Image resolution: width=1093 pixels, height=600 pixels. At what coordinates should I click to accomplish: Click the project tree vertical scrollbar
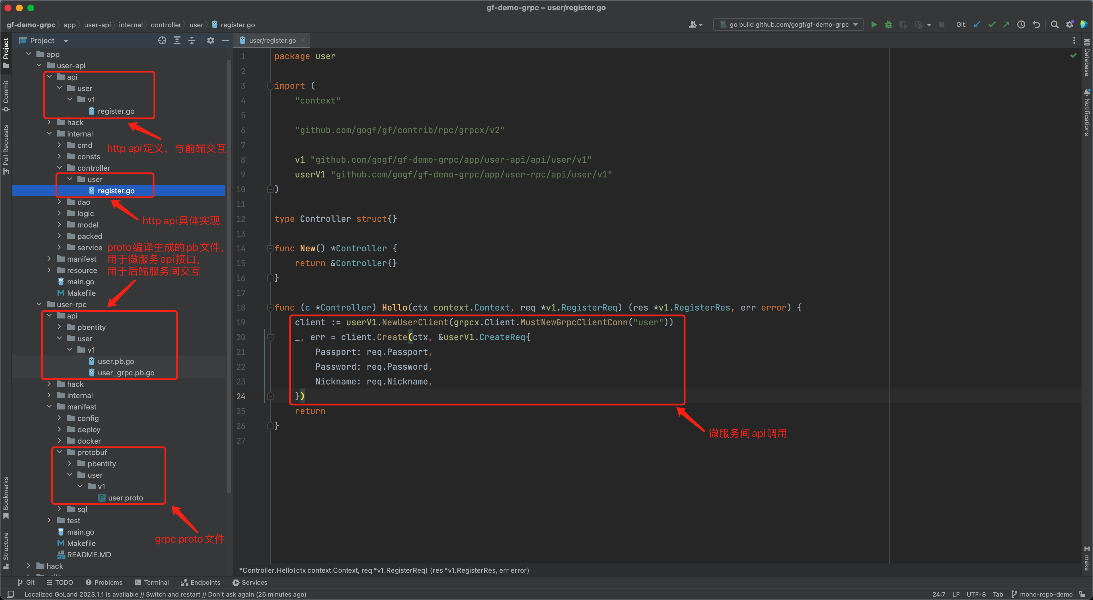click(229, 276)
